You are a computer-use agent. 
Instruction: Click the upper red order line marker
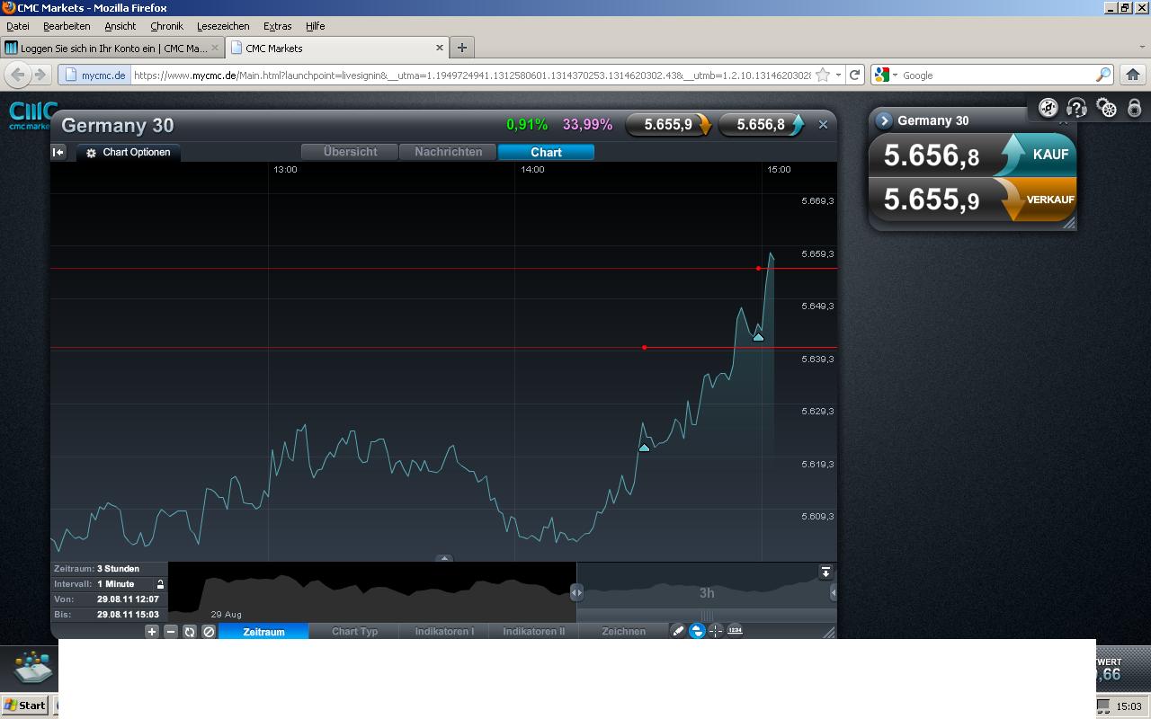coord(758,268)
